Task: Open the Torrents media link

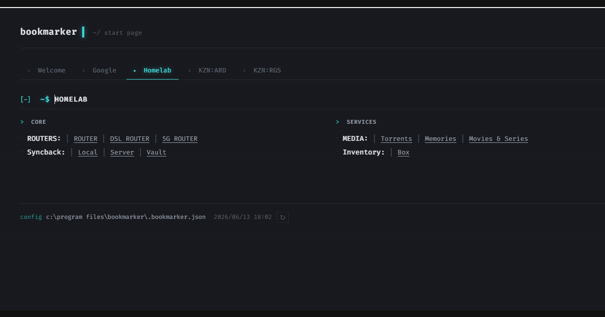Action: coord(396,139)
